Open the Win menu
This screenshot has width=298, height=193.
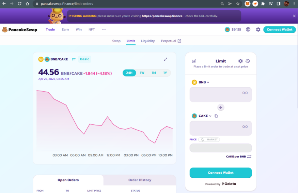click(79, 30)
